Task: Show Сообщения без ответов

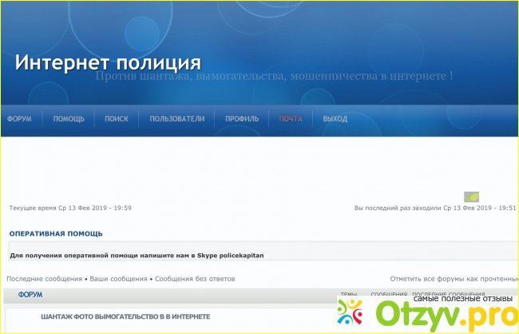Action: click(195, 279)
